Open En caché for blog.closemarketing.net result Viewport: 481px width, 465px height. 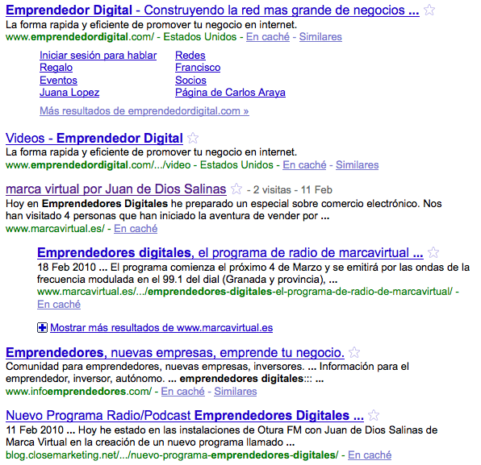click(x=370, y=455)
